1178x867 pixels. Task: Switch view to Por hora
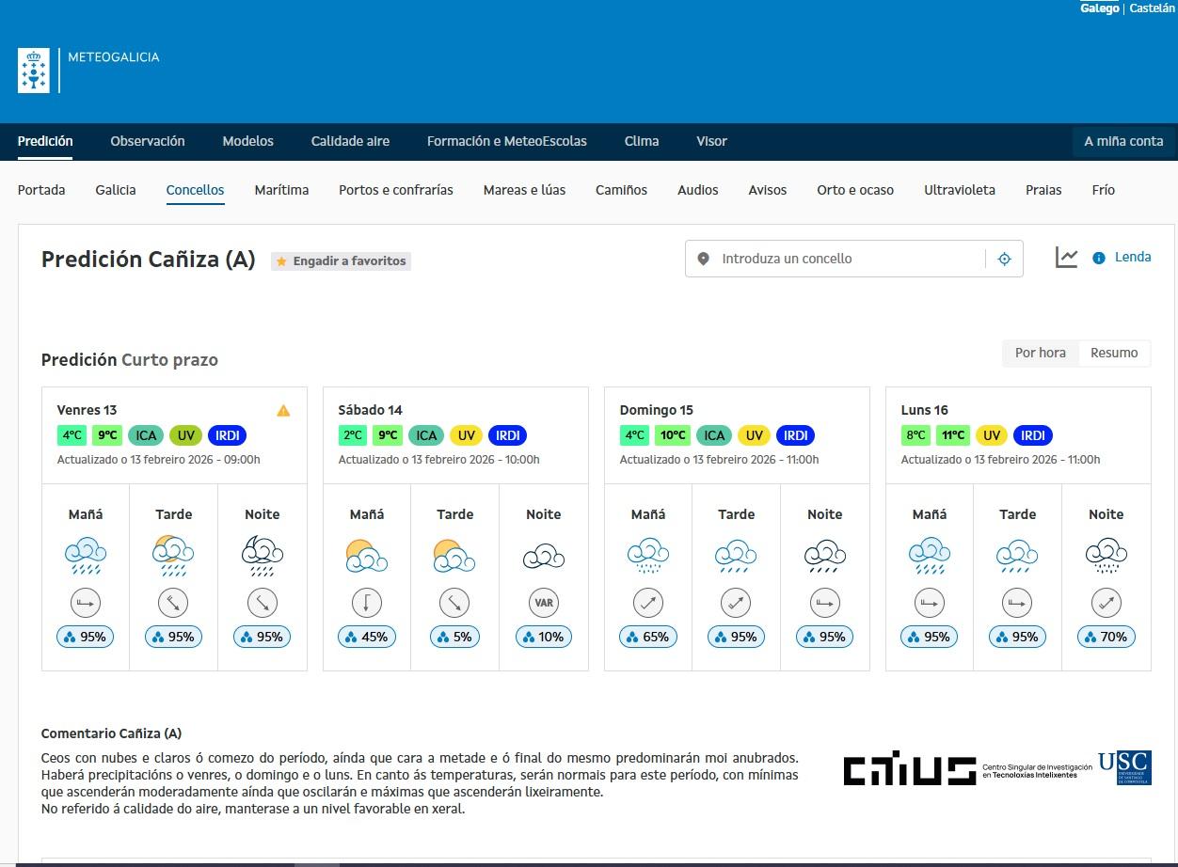pyautogui.click(x=1041, y=353)
